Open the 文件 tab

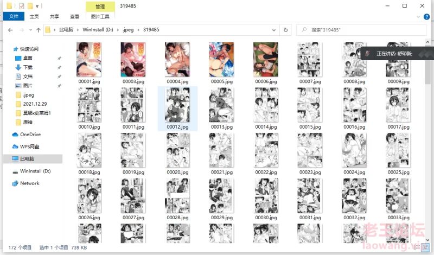[14, 16]
